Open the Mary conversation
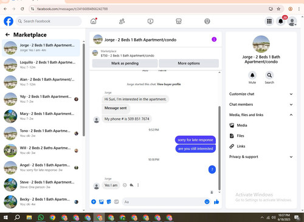 point(41,116)
